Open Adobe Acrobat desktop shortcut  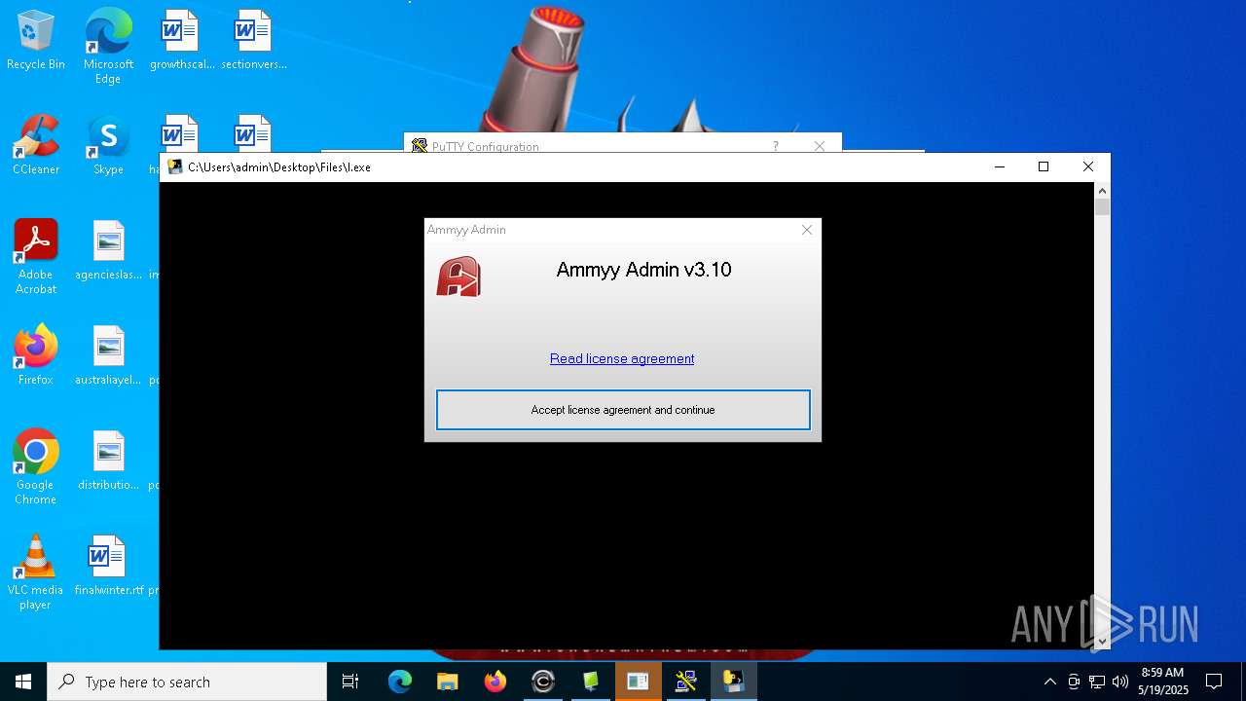(36, 257)
